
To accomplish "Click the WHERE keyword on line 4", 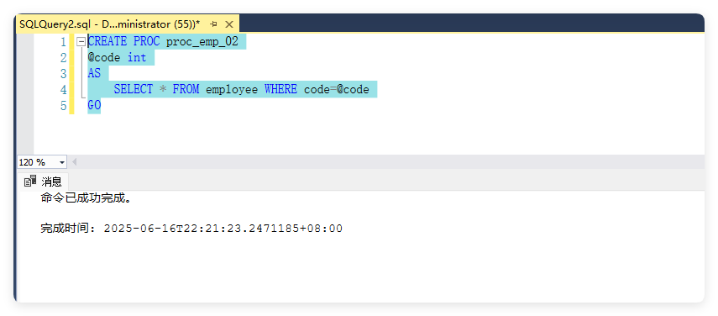I will pos(280,89).
